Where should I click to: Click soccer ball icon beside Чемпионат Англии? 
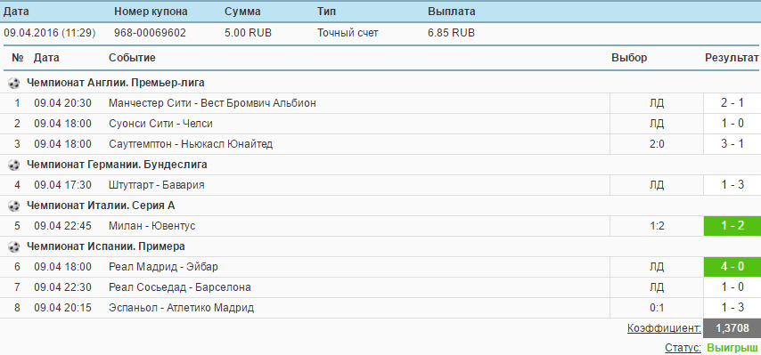13,84
